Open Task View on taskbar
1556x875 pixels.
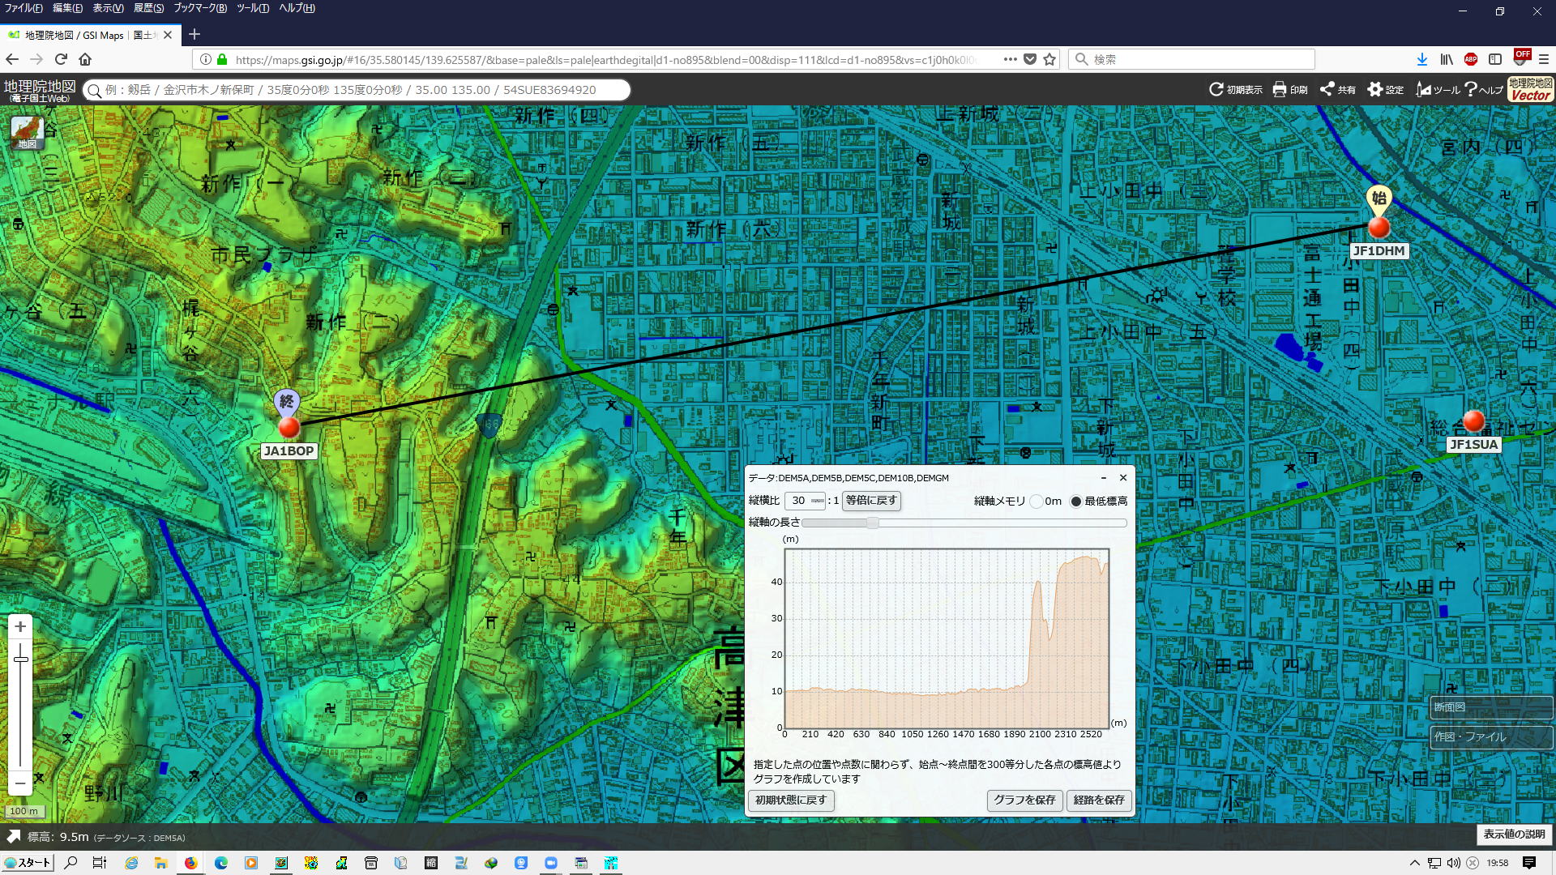(99, 863)
